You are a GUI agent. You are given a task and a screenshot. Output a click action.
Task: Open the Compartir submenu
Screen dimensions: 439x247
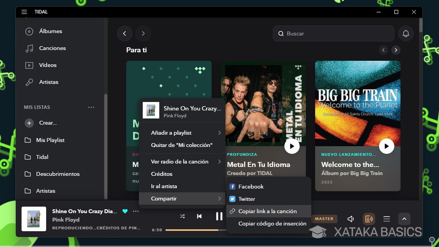182,199
